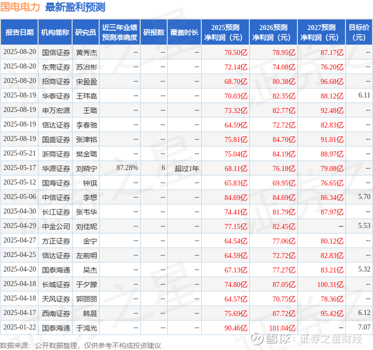The height and width of the screenshot is (350, 373).
Task: Click 浙商证券 institution cell
Action: coord(56,154)
